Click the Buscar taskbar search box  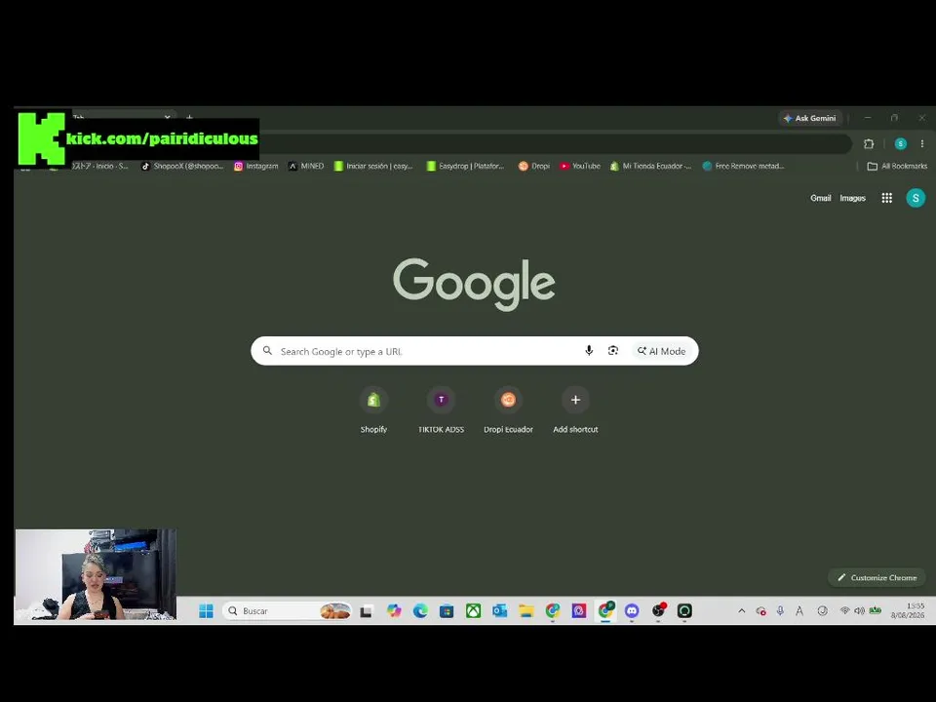point(287,610)
